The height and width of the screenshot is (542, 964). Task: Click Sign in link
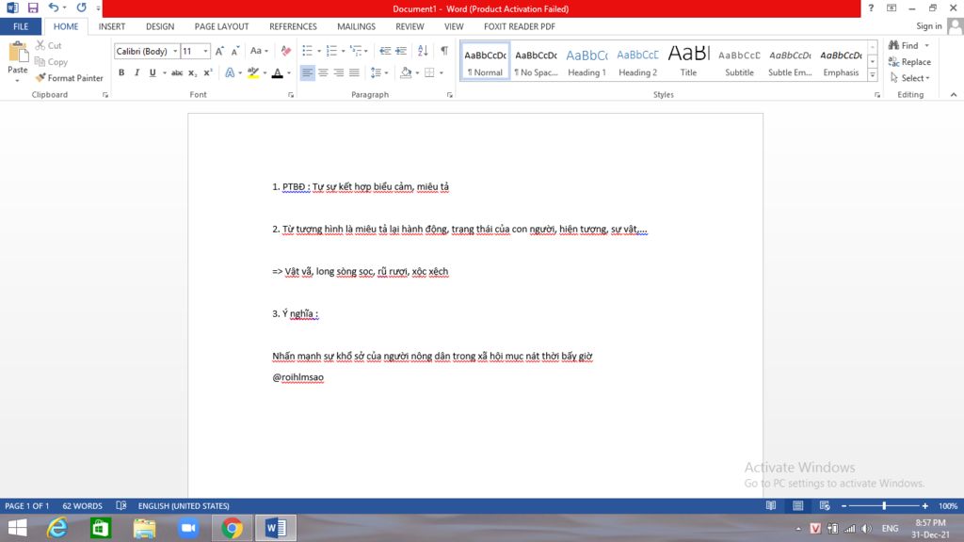[928, 25]
